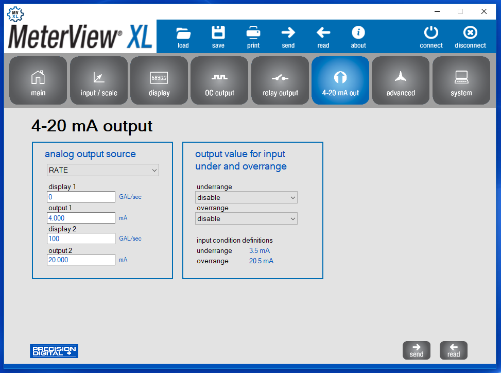Click the MVXL gear app icon
The height and width of the screenshot is (373, 501).
(x=15, y=14)
